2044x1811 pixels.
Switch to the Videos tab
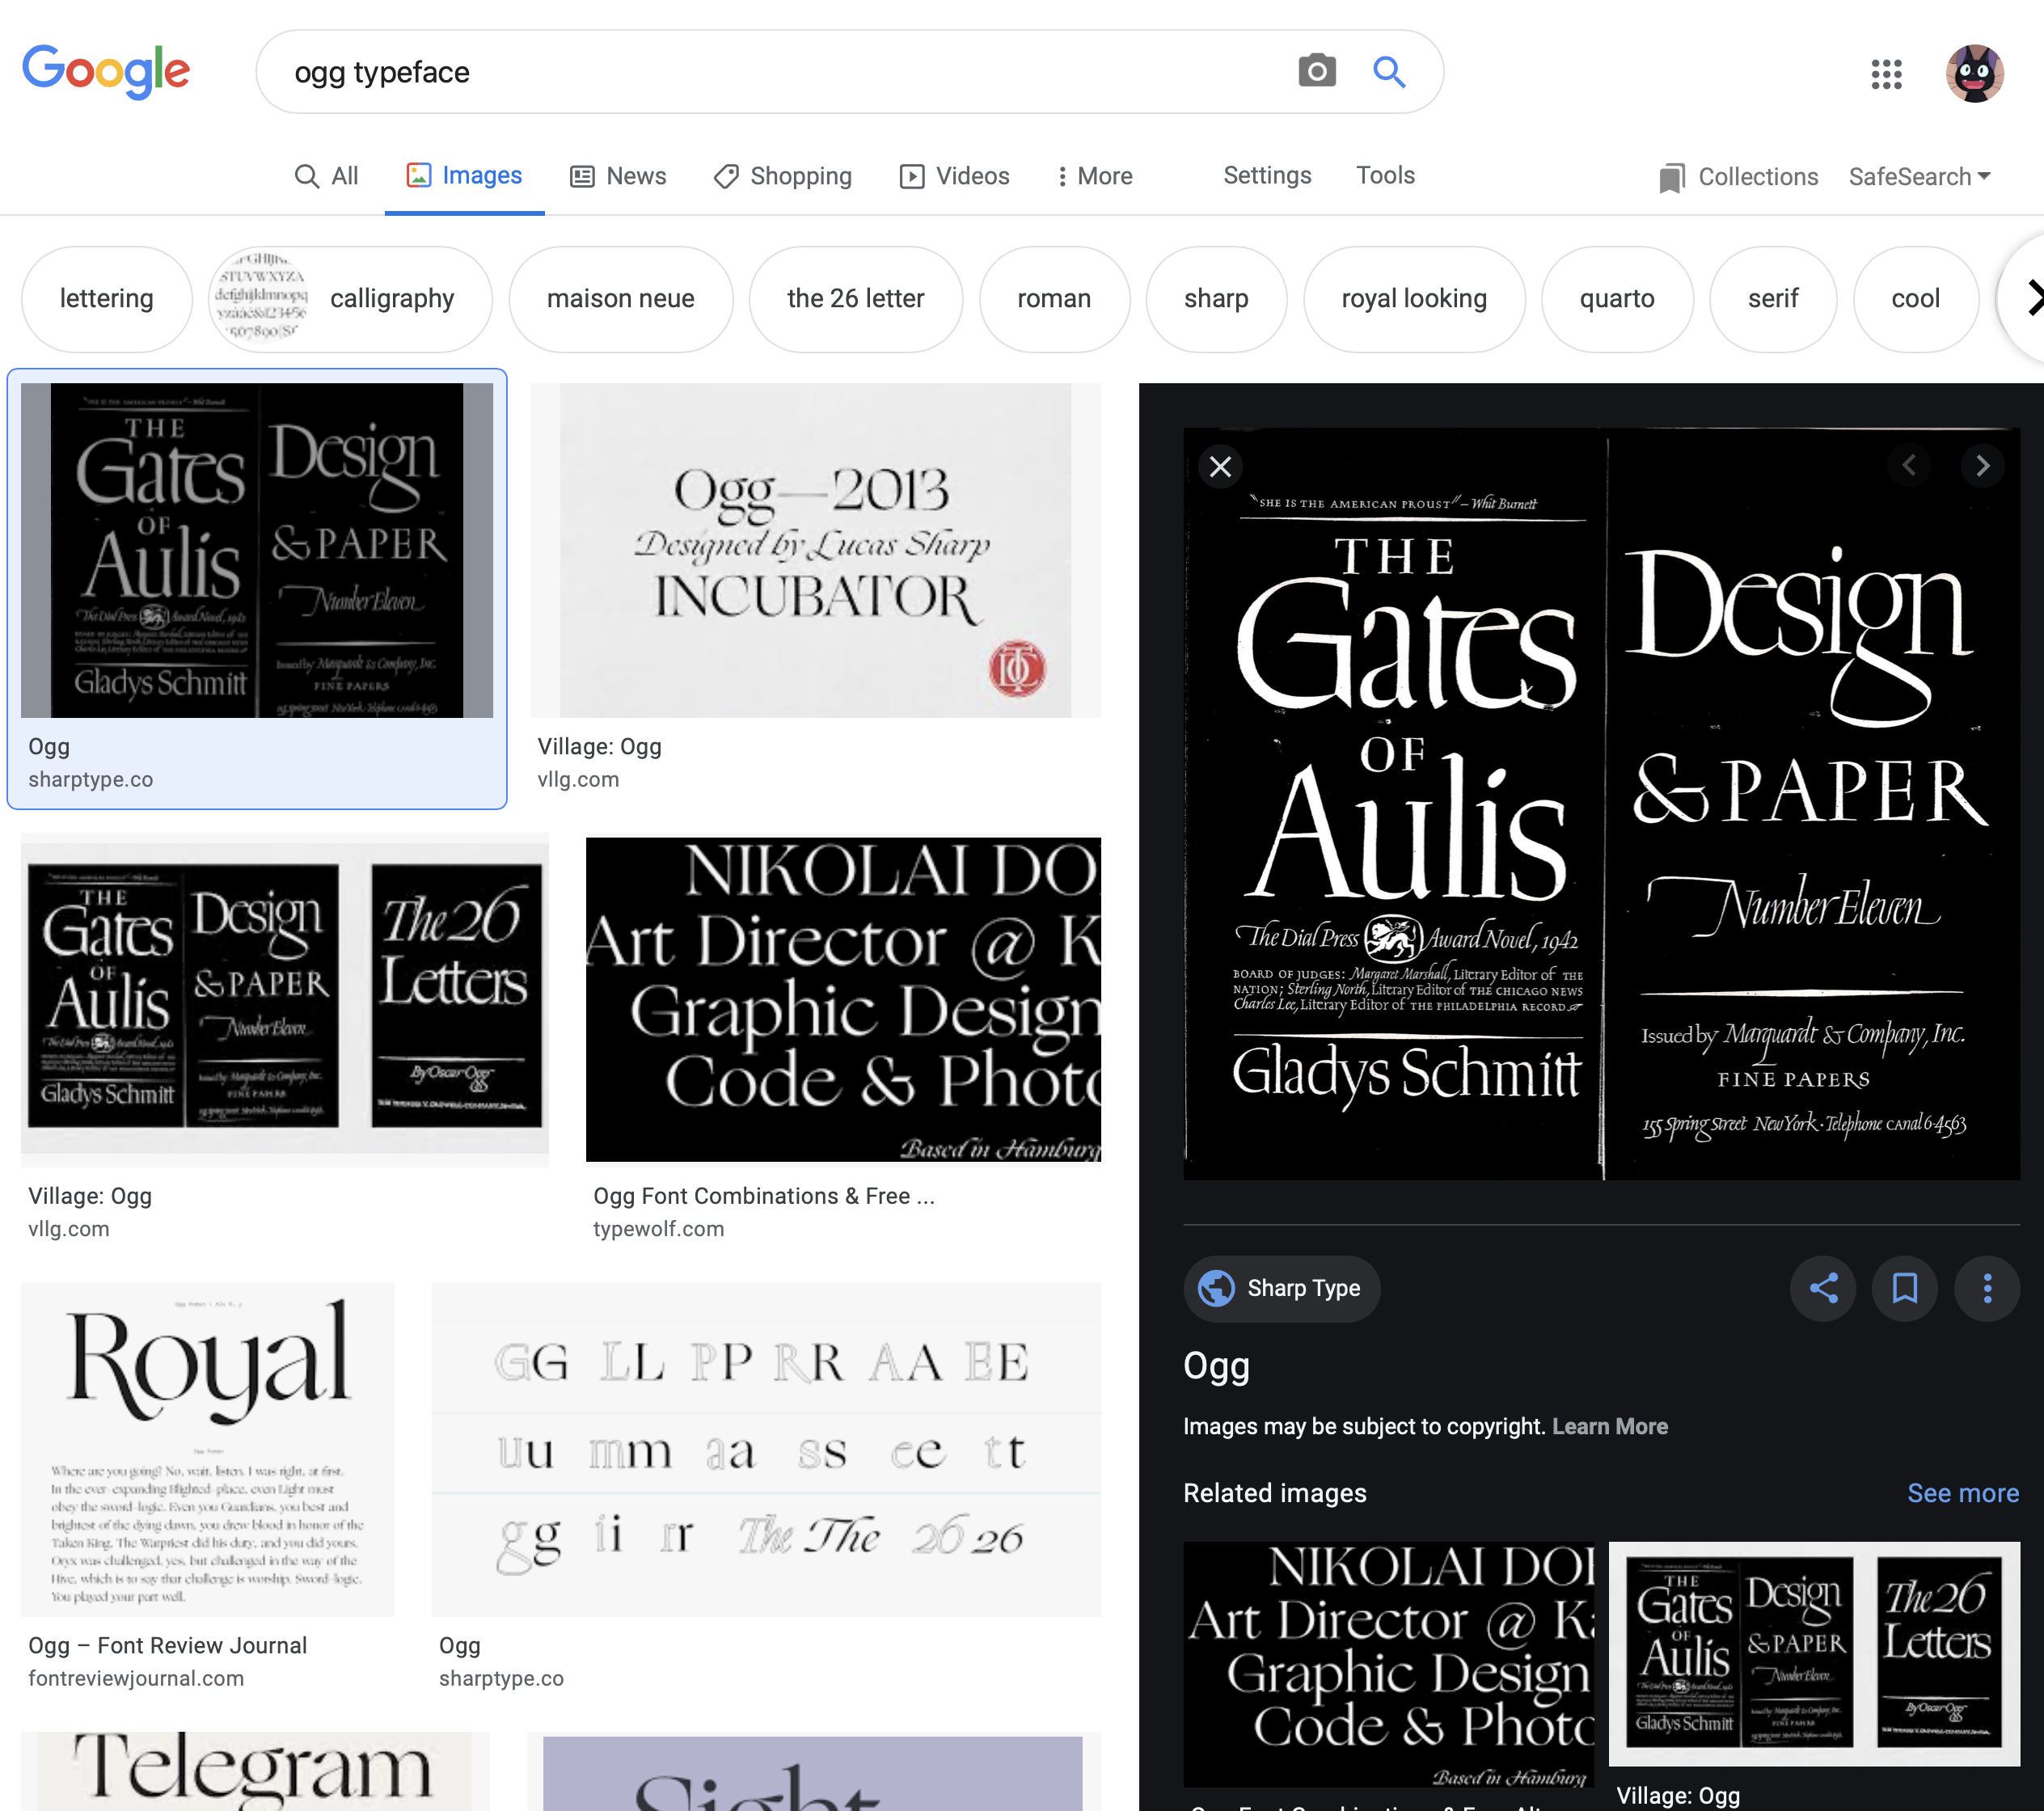954,176
